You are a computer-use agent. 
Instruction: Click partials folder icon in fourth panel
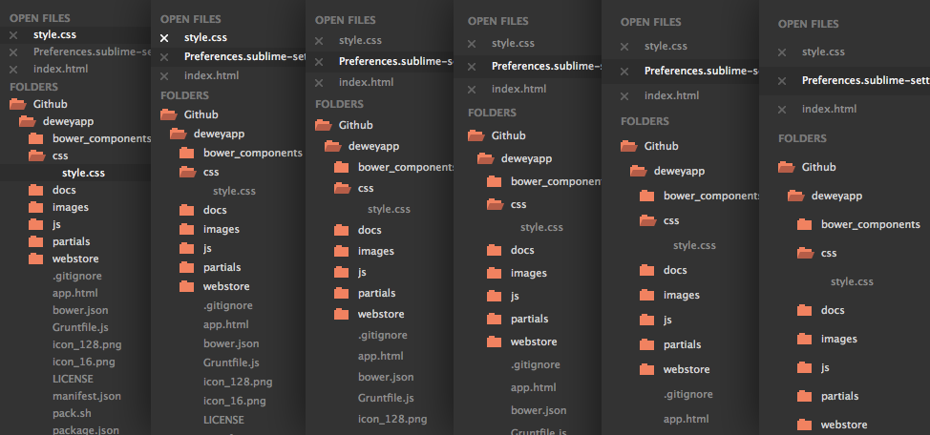(494, 319)
